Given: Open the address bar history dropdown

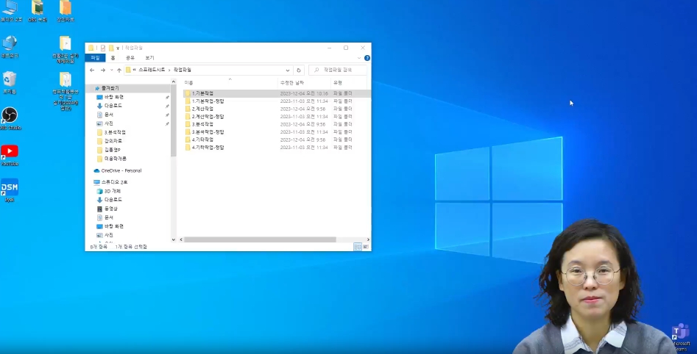Looking at the screenshot, I should pyautogui.click(x=287, y=70).
